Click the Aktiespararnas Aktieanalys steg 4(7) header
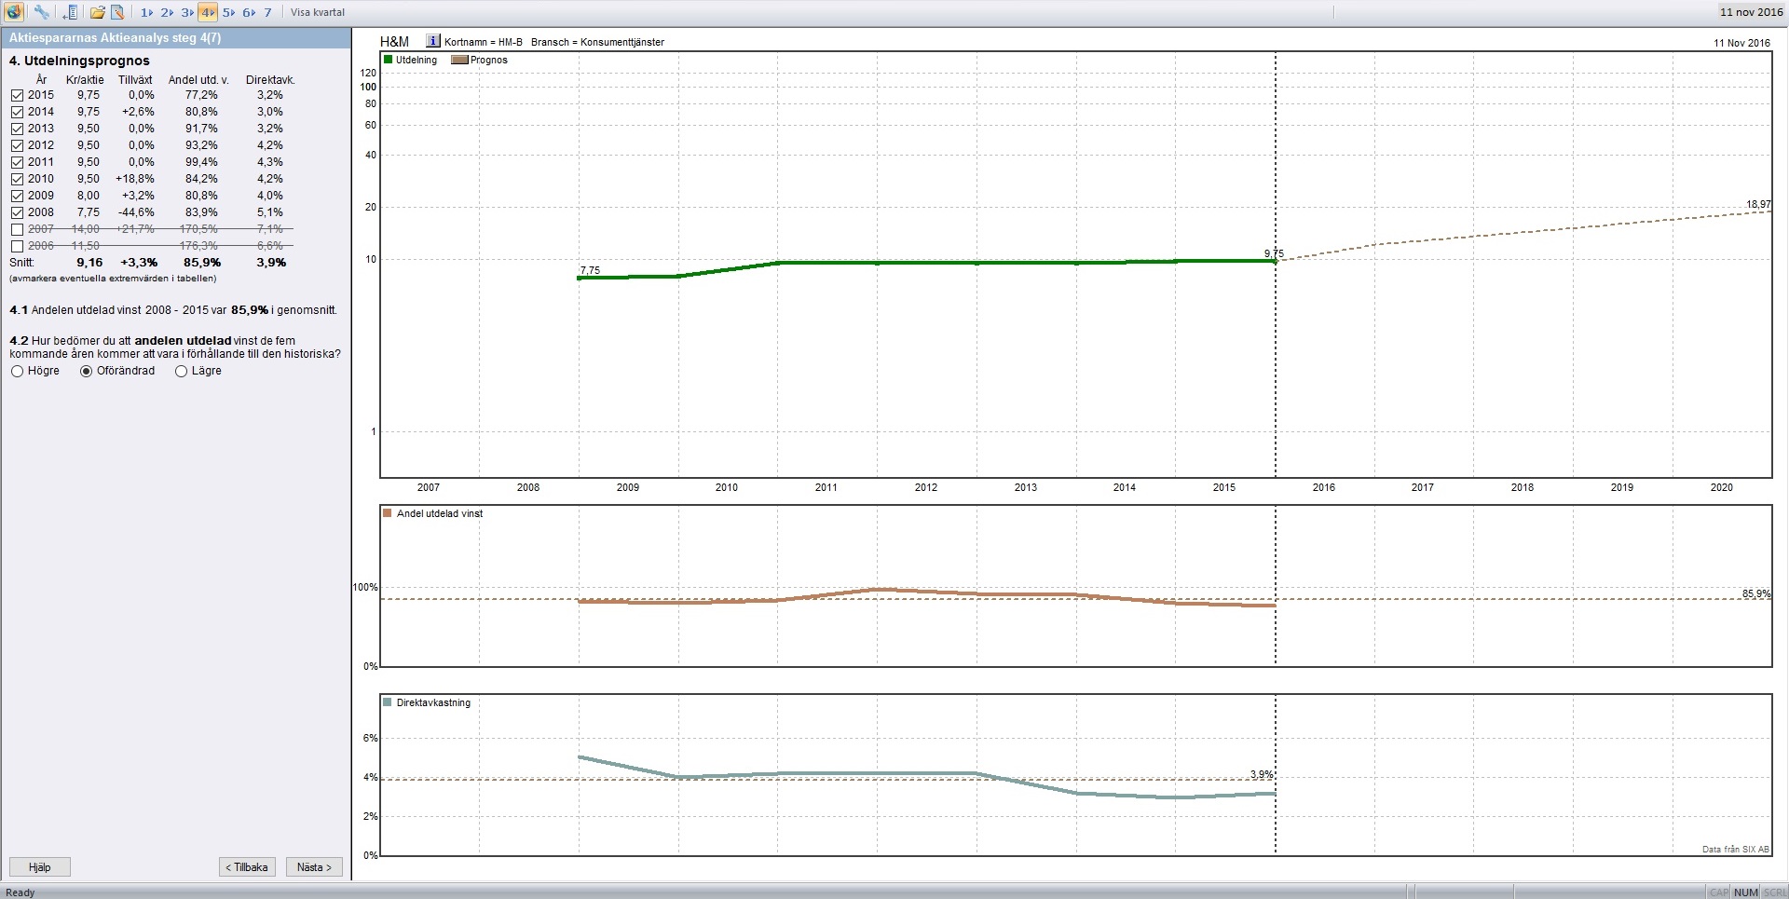Image resolution: width=1789 pixels, height=899 pixels. point(116,38)
